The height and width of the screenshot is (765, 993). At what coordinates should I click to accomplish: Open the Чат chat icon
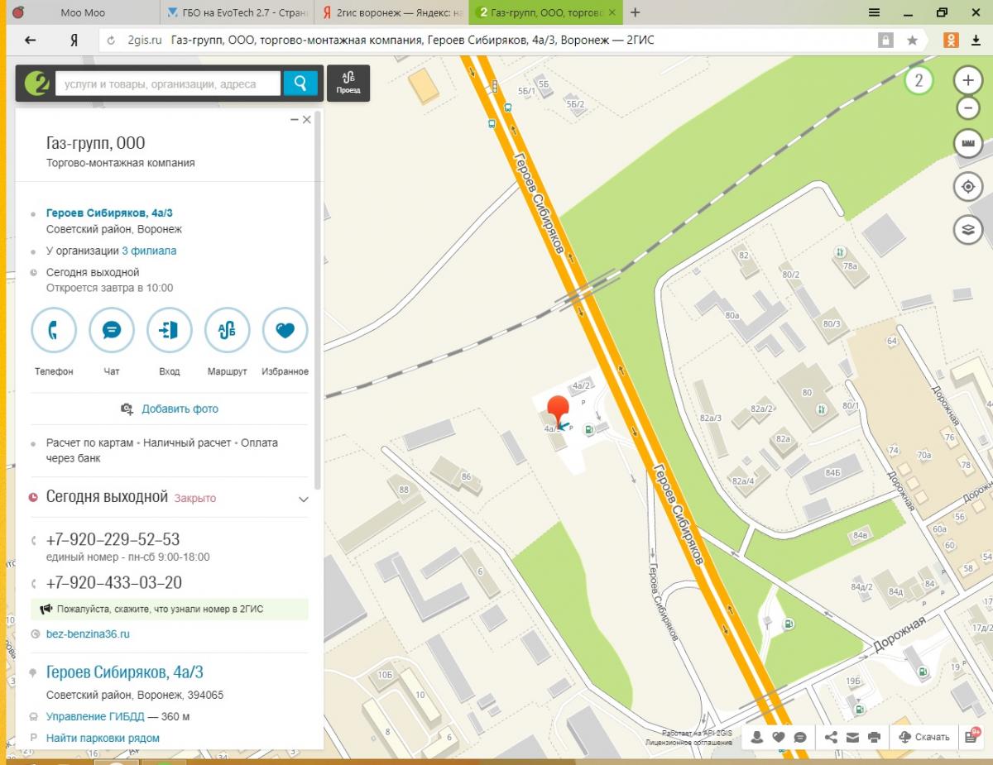click(x=112, y=331)
